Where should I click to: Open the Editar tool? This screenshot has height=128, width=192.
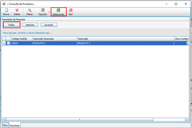tap(17, 12)
